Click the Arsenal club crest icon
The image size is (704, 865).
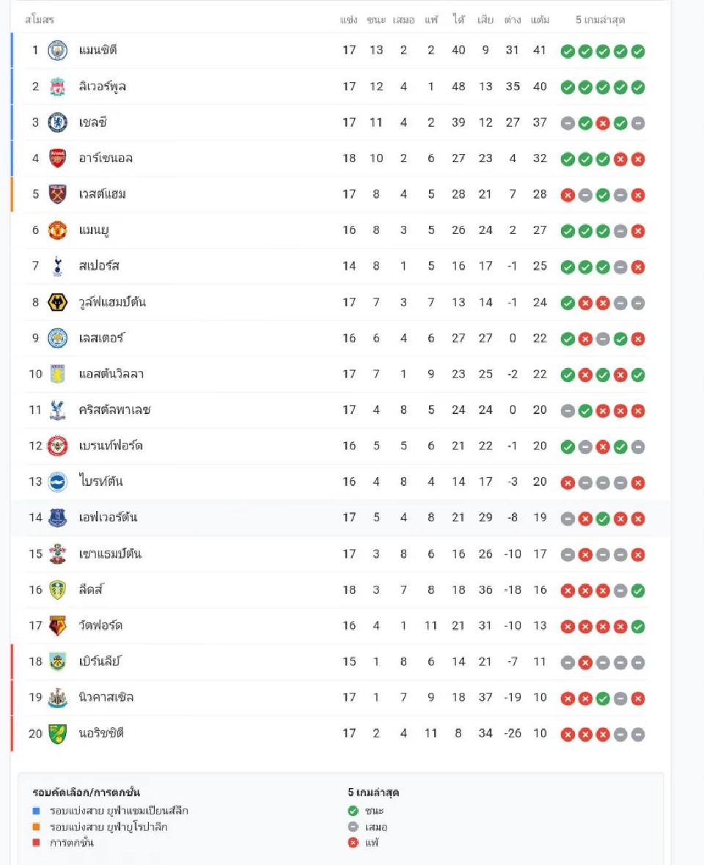57,158
